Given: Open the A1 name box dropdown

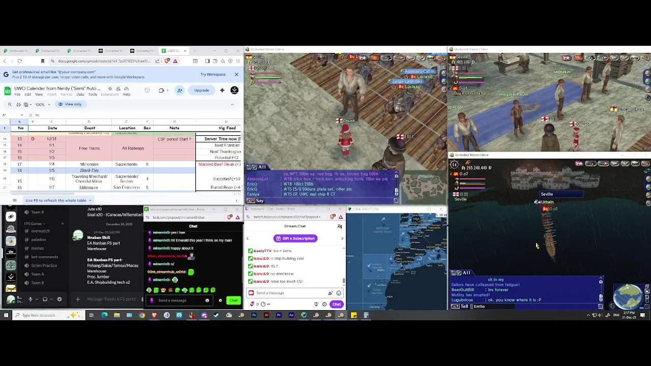Looking at the screenshot, I should point(22,115).
